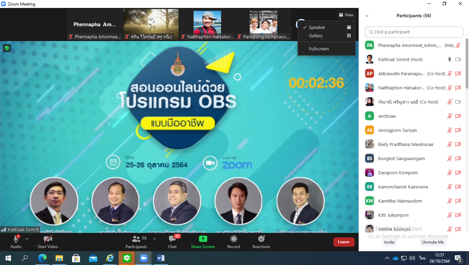Select Gallery view option
This screenshot has width=469, height=265.
(x=326, y=36)
